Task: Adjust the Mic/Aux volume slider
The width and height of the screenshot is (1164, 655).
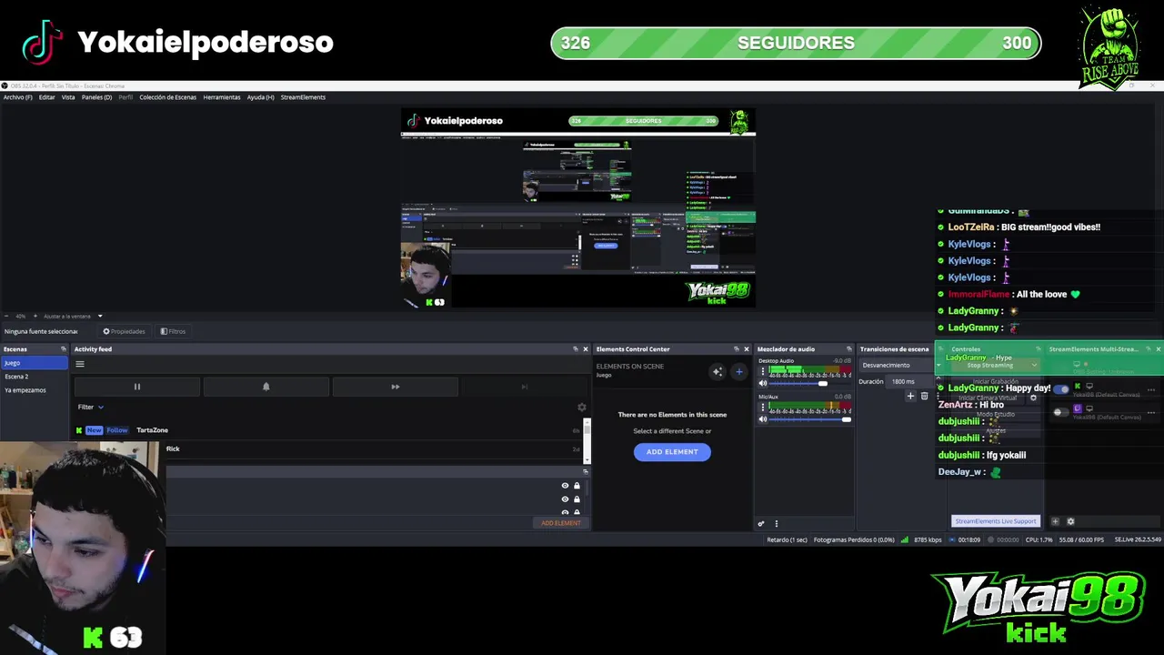Action: tap(809, 419)
